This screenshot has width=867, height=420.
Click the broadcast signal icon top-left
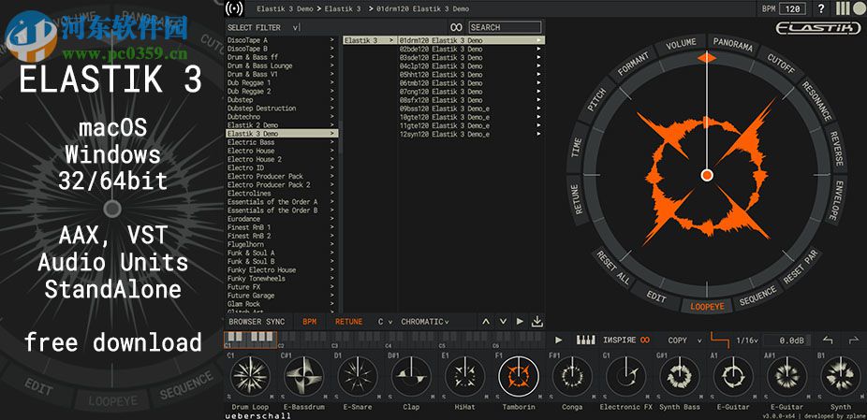[234, 8]
